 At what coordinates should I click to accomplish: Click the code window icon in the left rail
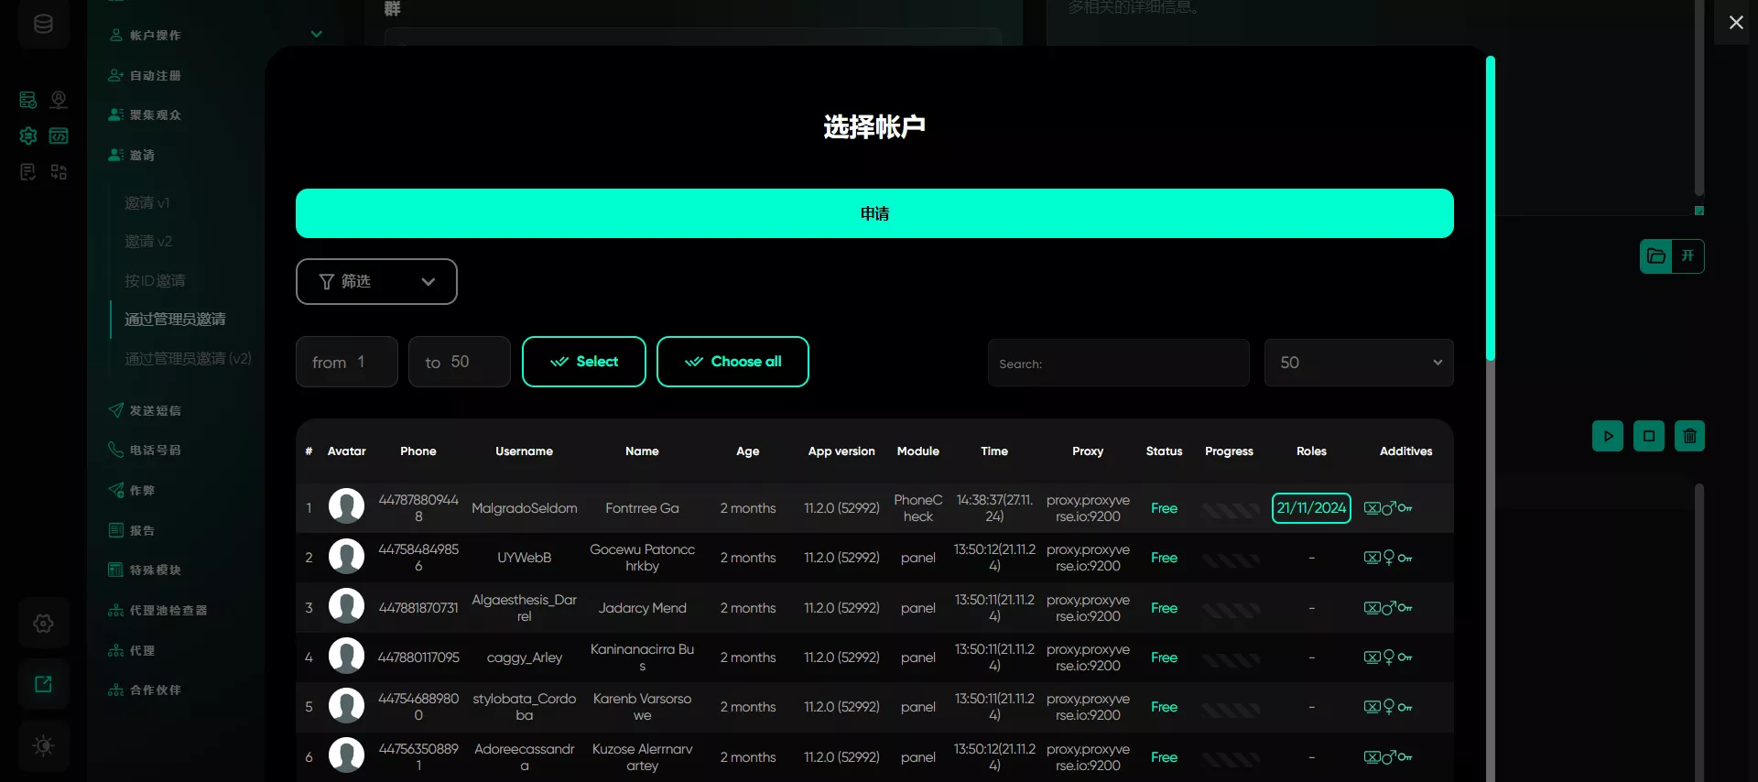click(59, 136)
